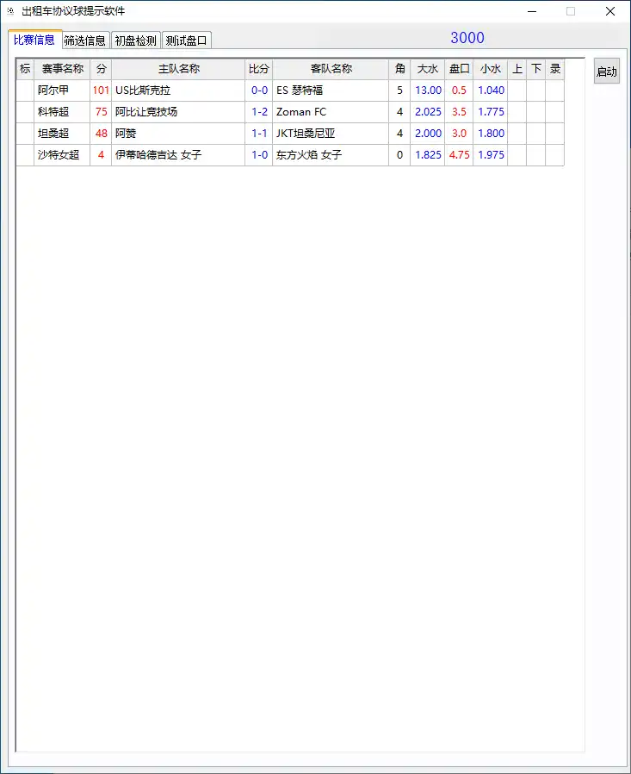Click the 东方火焰 女子 away team cell
This screenshot has width=631, height=774.
coord(331,155)
